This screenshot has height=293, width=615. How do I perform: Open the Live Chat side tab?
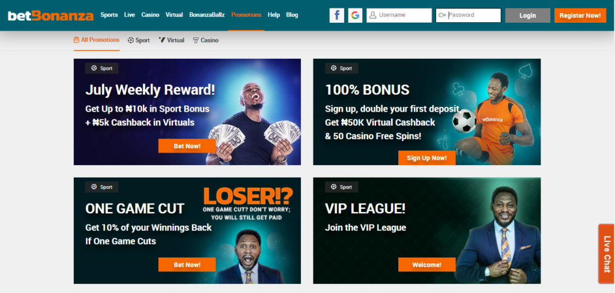[607, 254]
